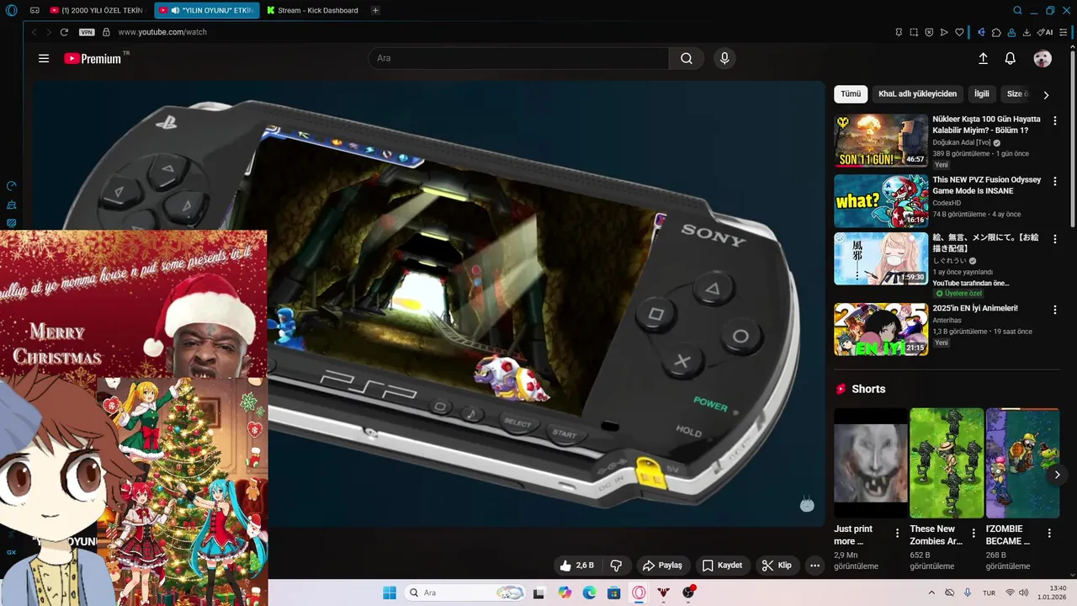Open taskbar volume control speaker icon
The height and width of the screenshot is (606, 1077).
click(1024, 593)
